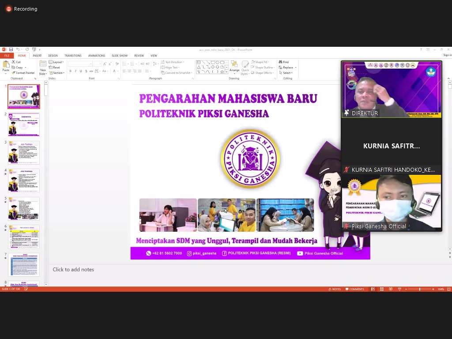
Task: Start slideshow from beginning icon
Action: coord(34,49)
